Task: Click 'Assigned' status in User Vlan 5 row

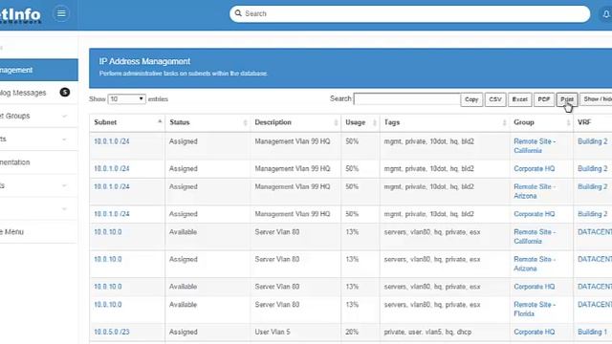Action: (183, 332)
